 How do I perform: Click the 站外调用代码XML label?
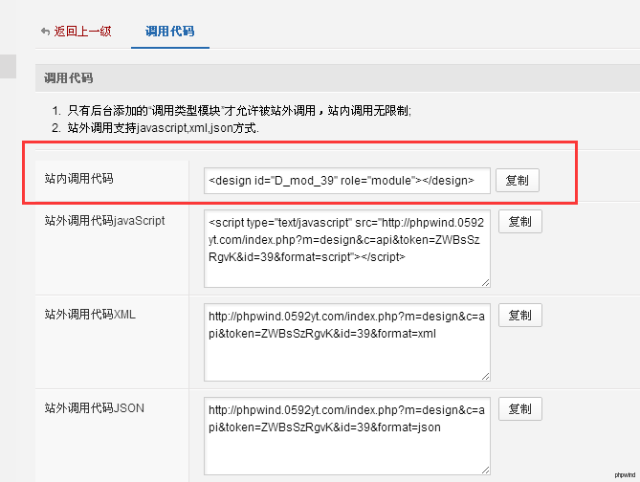pyautogui.click(x=90, y=314)
